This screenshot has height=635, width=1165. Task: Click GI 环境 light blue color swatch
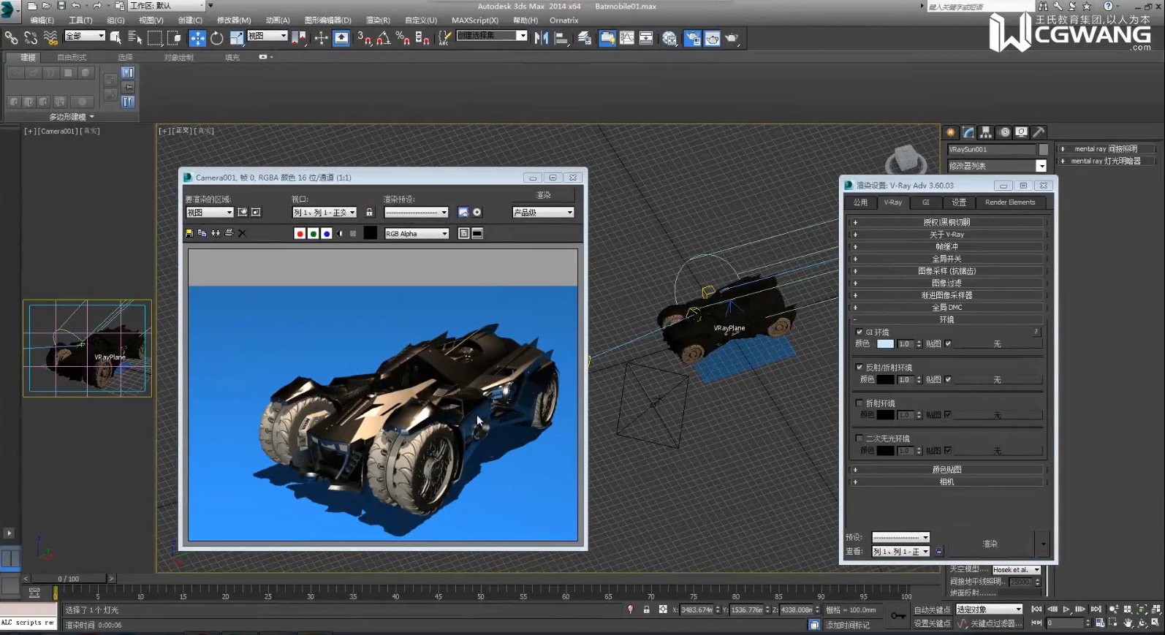(x=885, y=343)
